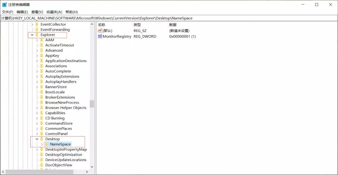The image size is (338, 175).
Task: Expand the ApplicationDestinations key
Action: click(37, 61)
